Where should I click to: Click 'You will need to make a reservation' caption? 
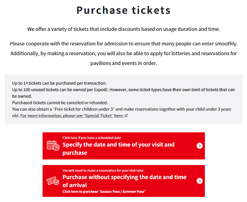pos(103,171)
